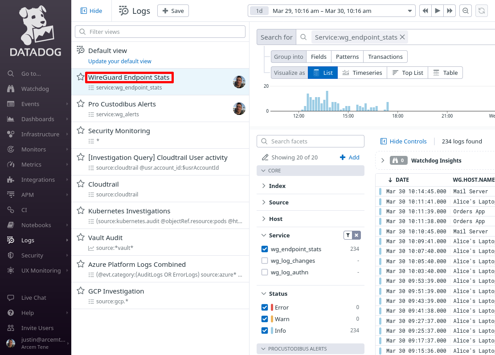Screen dimensions: 495x355
Task: Step time range backward
Action: pos(425,11)
